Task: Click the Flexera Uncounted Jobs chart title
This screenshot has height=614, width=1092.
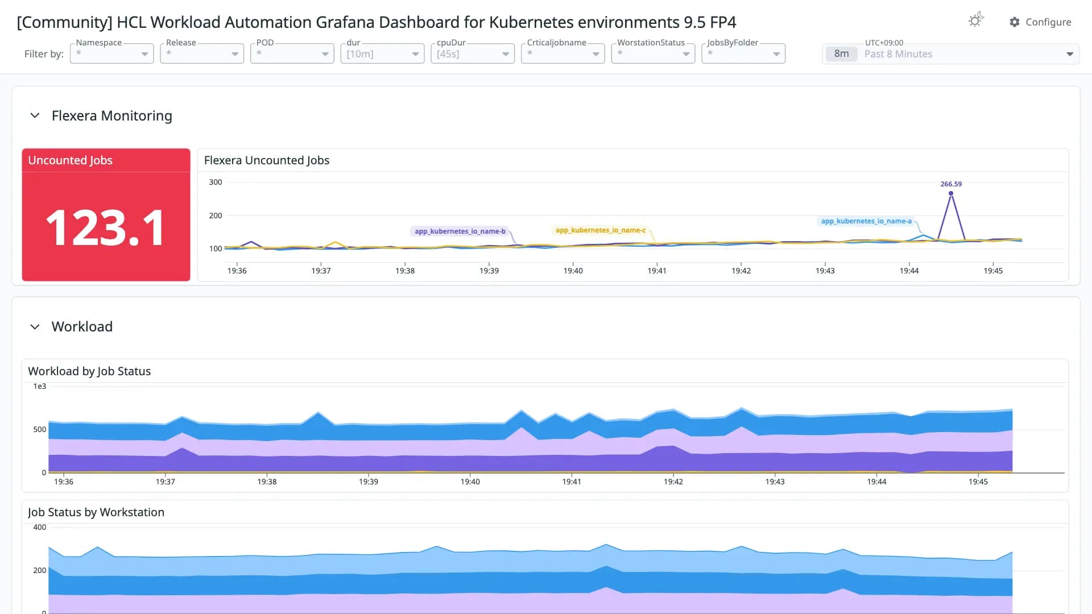Action: tap(267, 160)
